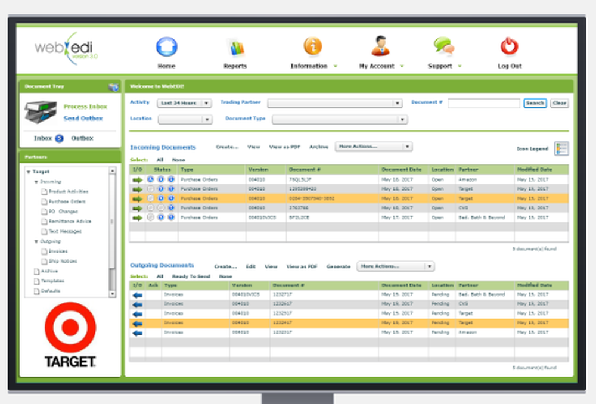This screenshot has height=404, width=596.
Task: Select Ready To Send outgoing documents
Action: 191,276
